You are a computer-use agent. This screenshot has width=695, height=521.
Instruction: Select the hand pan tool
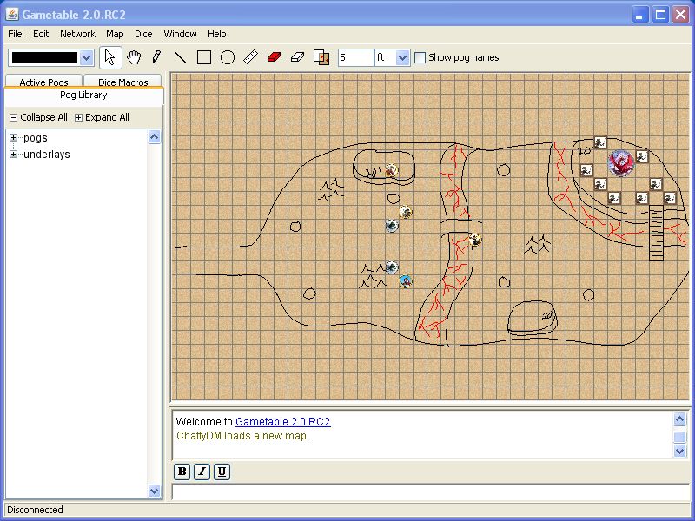click(134, 57)
